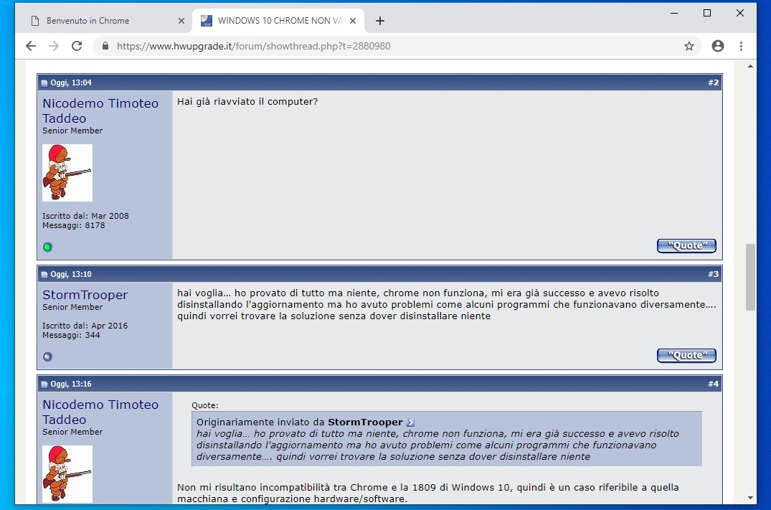This screenshot has height=510, width=771.
Task: Click StormTrooper's offline status icon
Action: pos(48,356)
